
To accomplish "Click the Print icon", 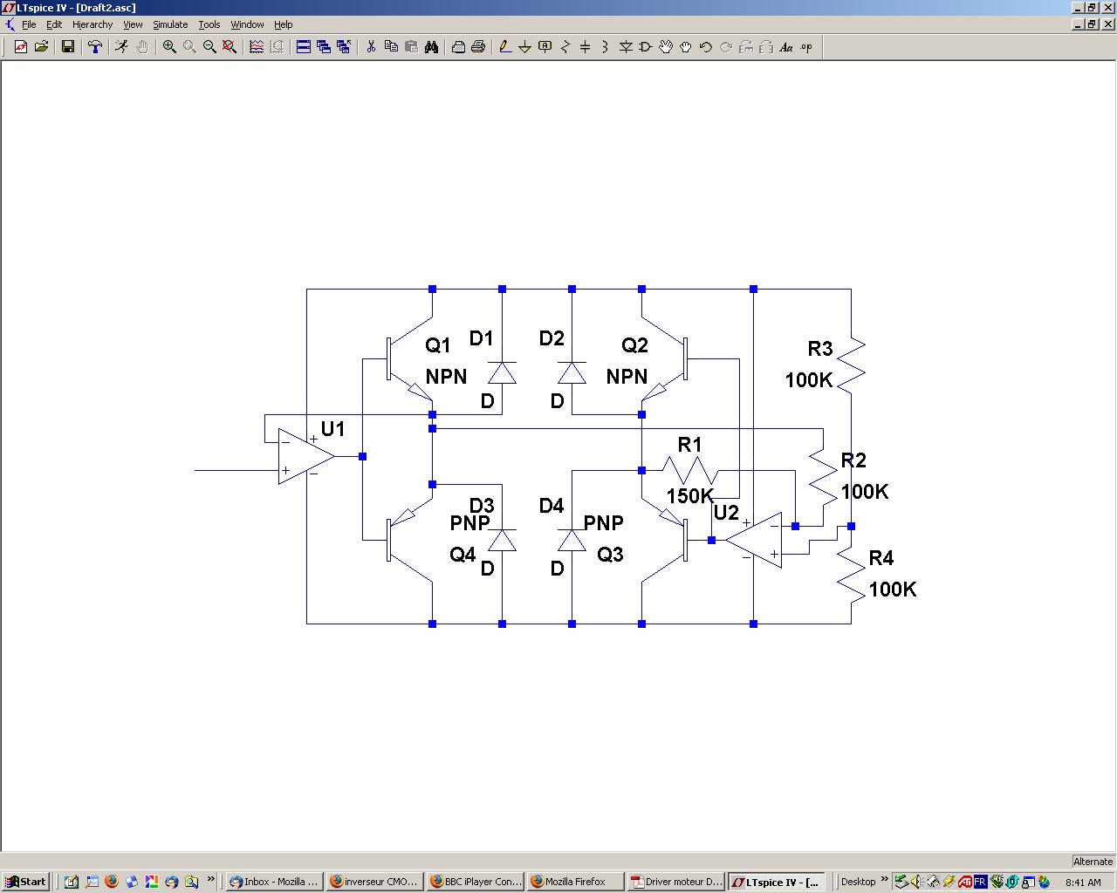I will point(478,47).
